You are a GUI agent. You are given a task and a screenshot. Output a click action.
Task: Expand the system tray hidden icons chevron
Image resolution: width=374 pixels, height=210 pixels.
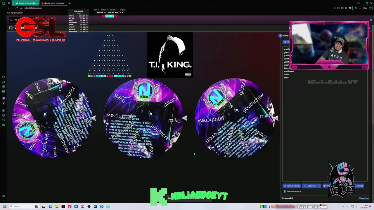343,206
